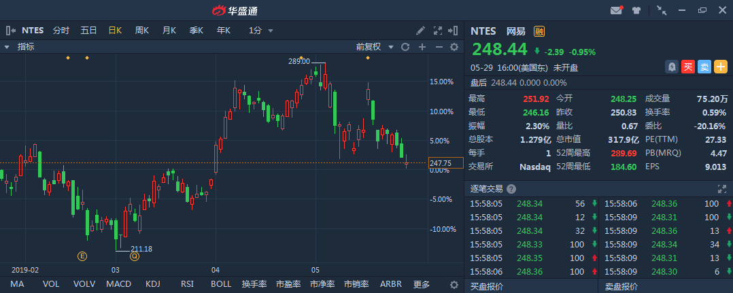Screen dimensions: 733x293
Task: Toggle the BOLL indicator
Action: [x=221, y=284]
